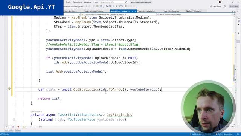The image size is (241, 136).
Task: Navigate forward using right arrow icon
Action: [34, 127]
